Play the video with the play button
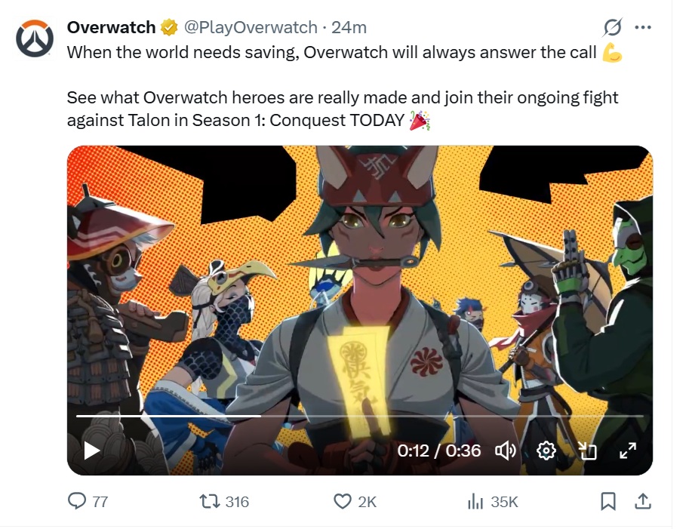This screenshot has width=695, height=529. click(x=92, y=451)
